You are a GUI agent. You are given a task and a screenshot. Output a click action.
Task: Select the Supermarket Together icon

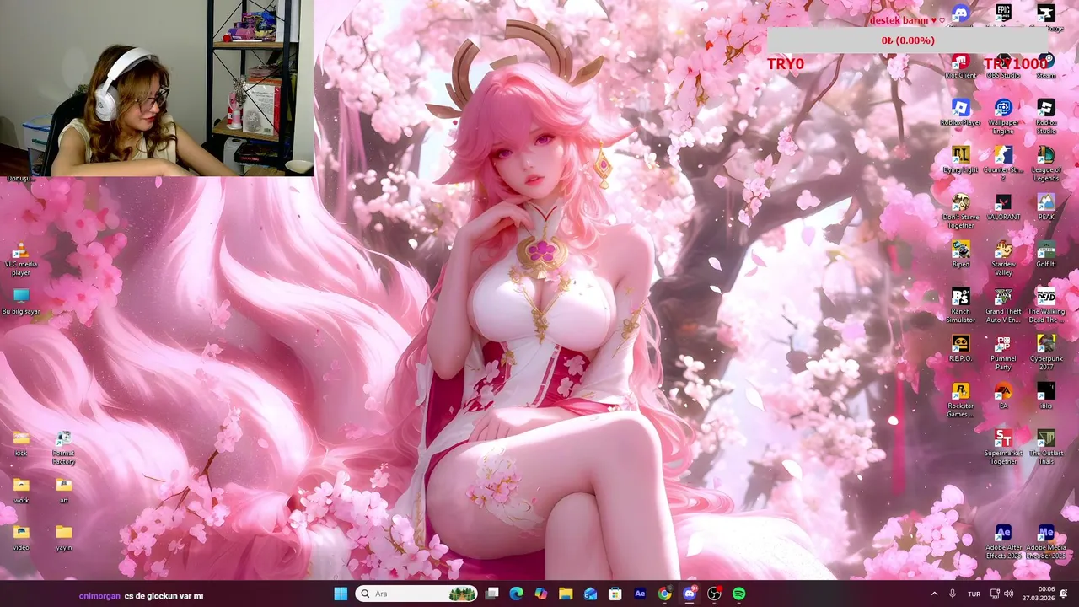coord(1003,447)
